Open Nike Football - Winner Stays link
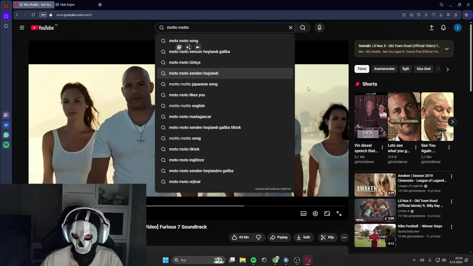The height and width of the screenshot is (266, 473). [x=420, y=226]
